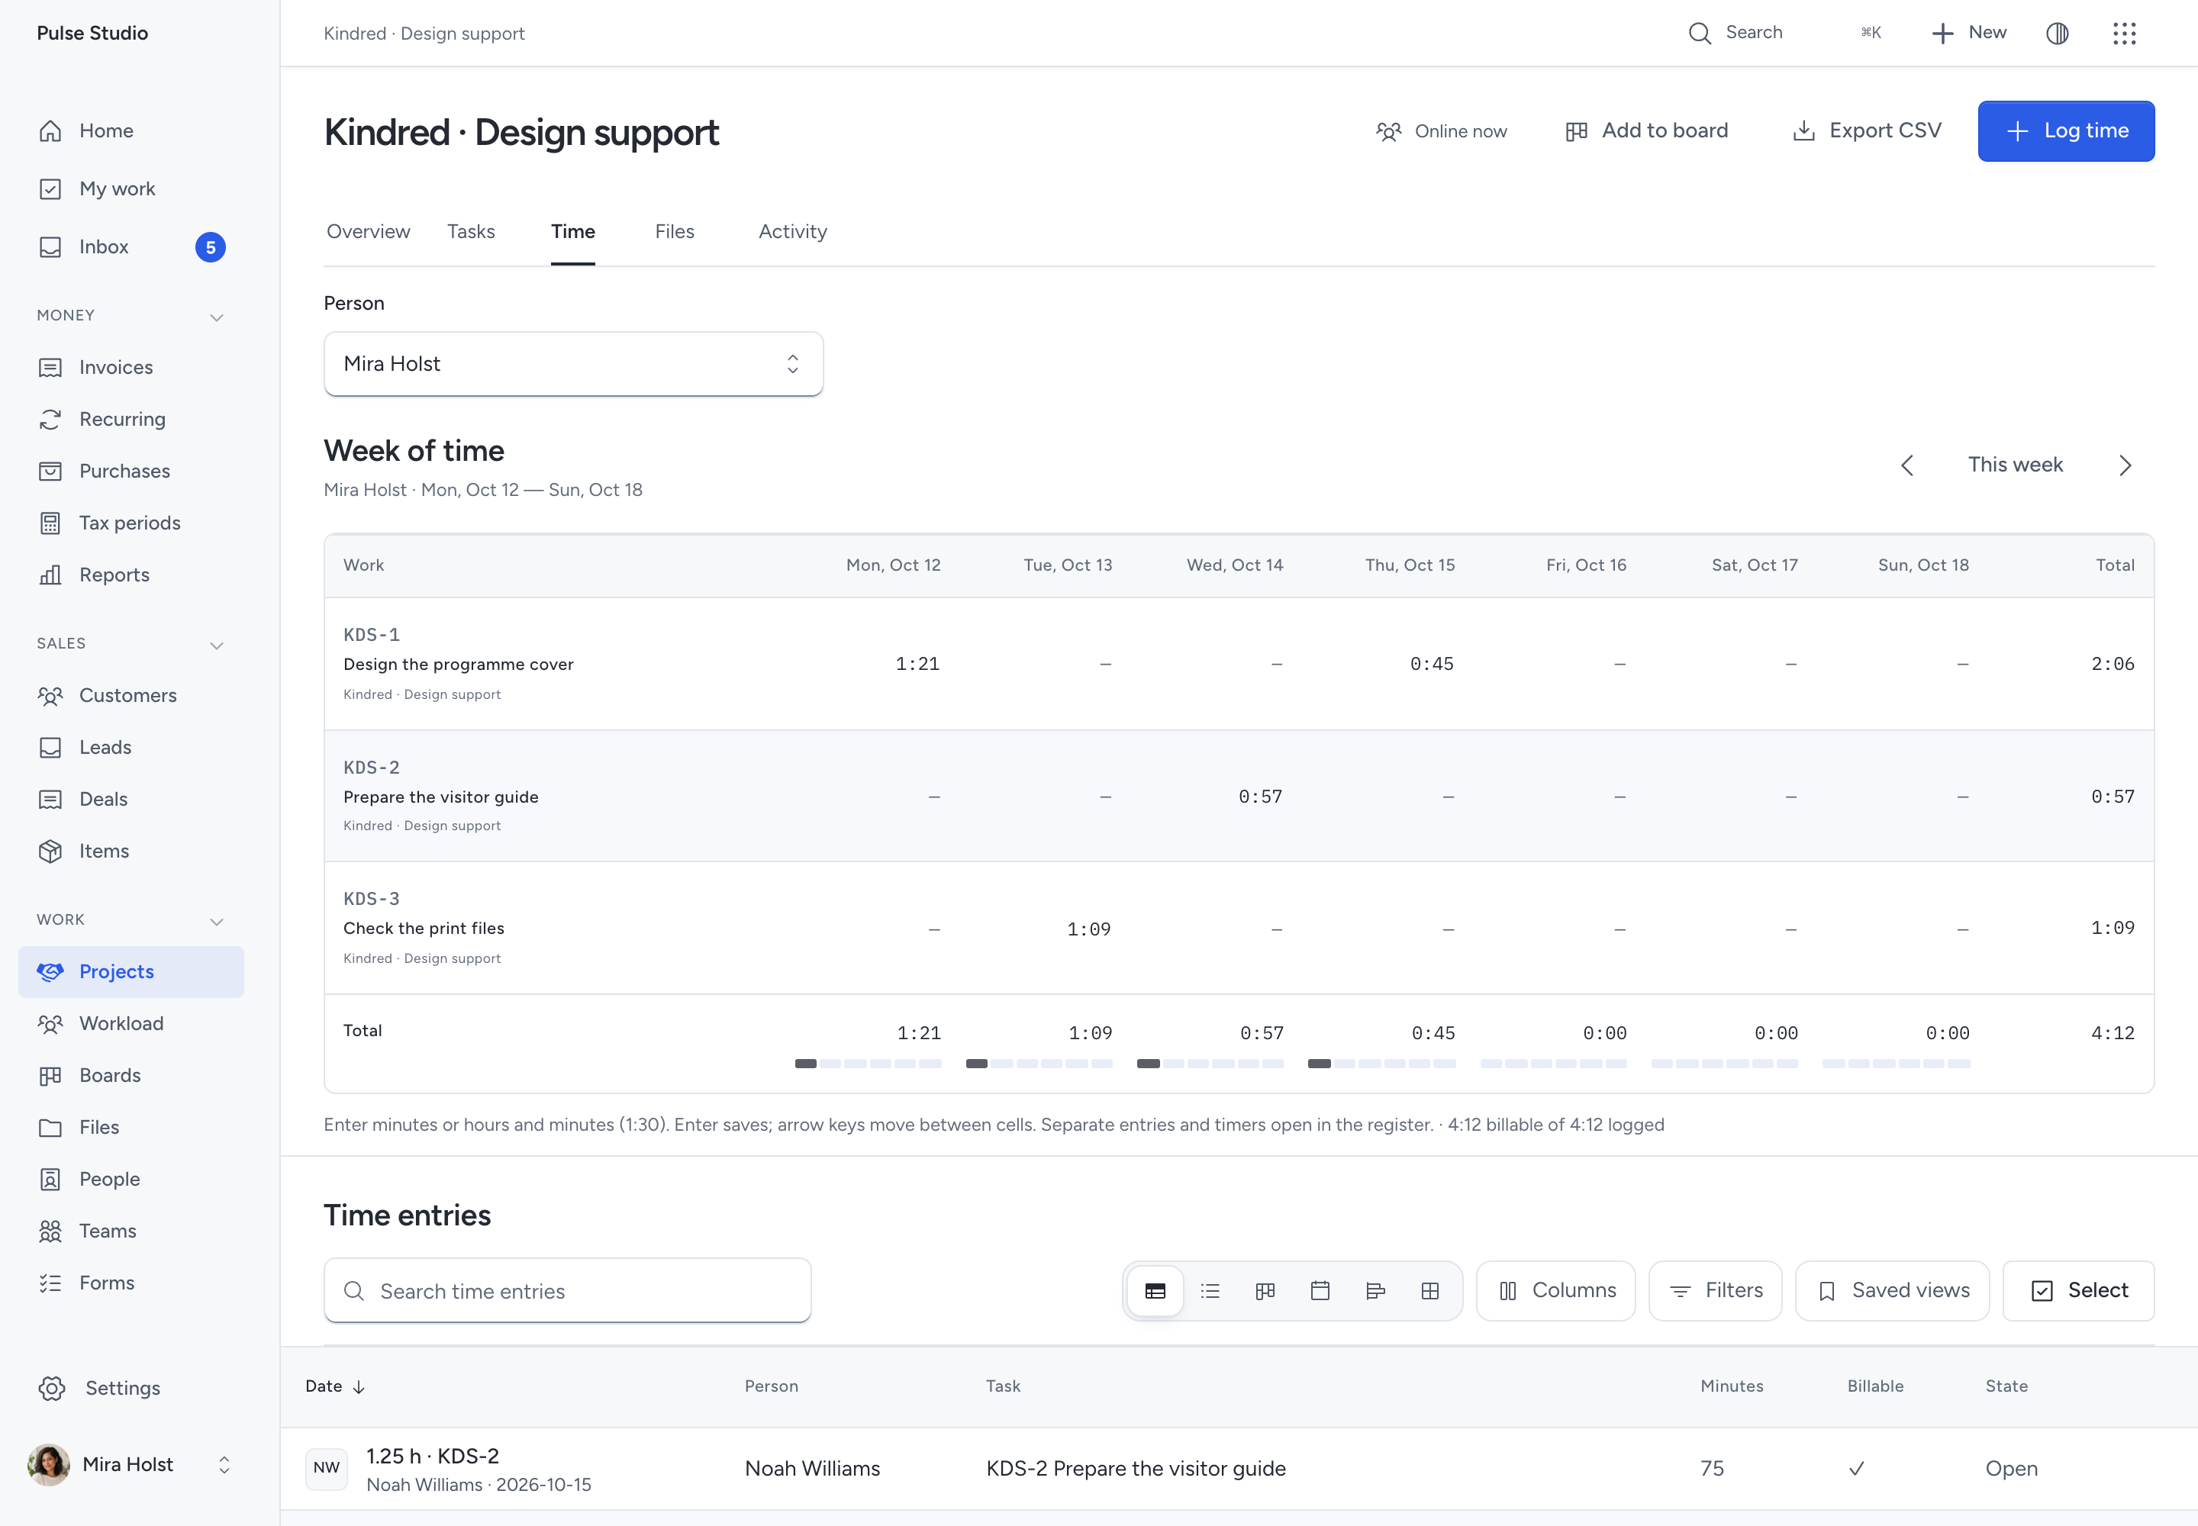Open the apps grid menu icon
This screenshot has width=2198, height=1526.
pos(2124,34)
